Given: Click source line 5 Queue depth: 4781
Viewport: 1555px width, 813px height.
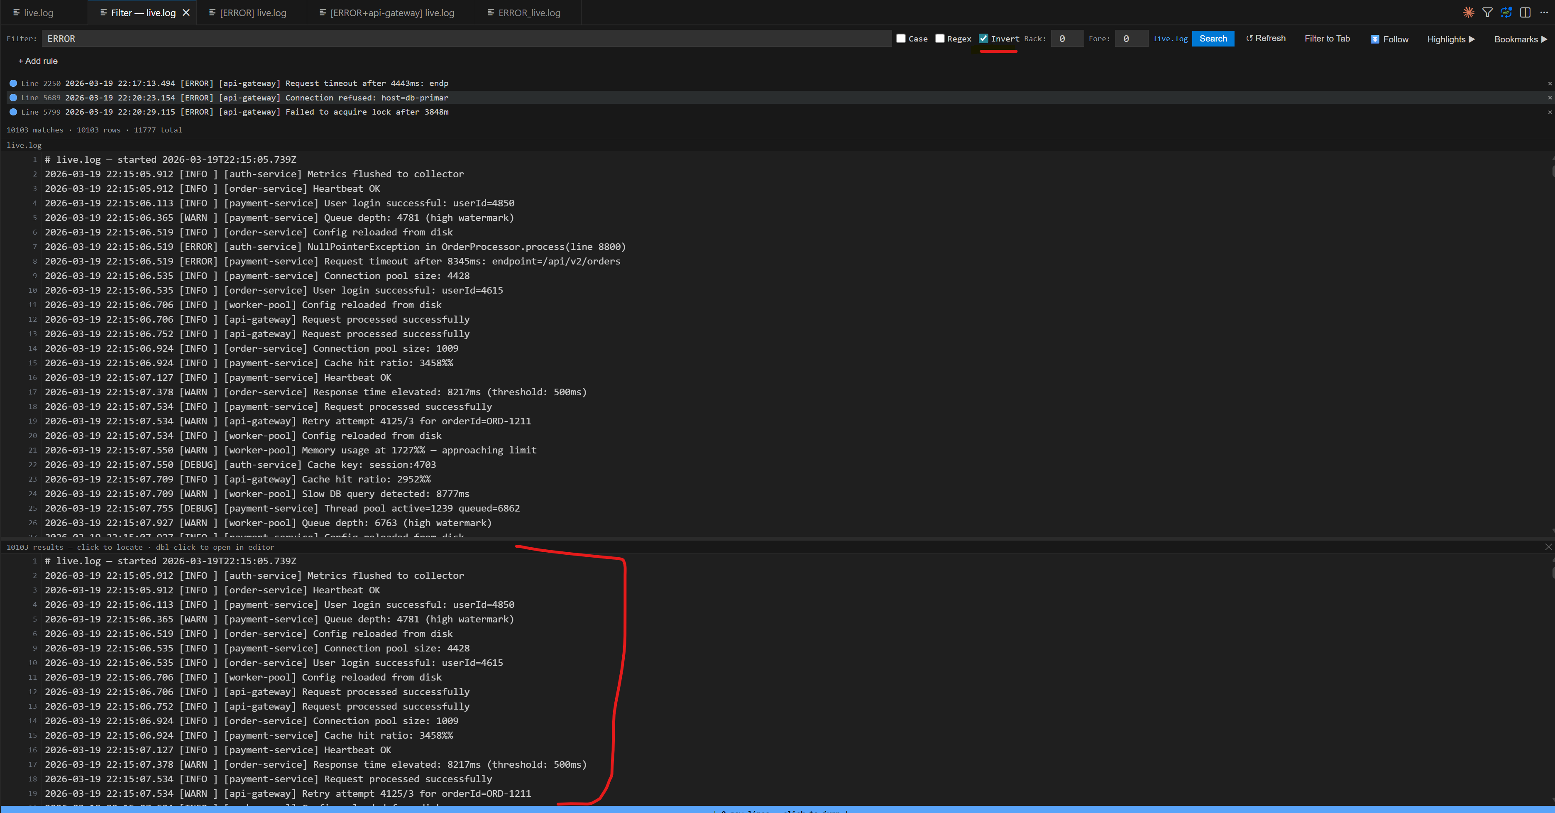Looking at the screenshot, I should tap(279, 218).
